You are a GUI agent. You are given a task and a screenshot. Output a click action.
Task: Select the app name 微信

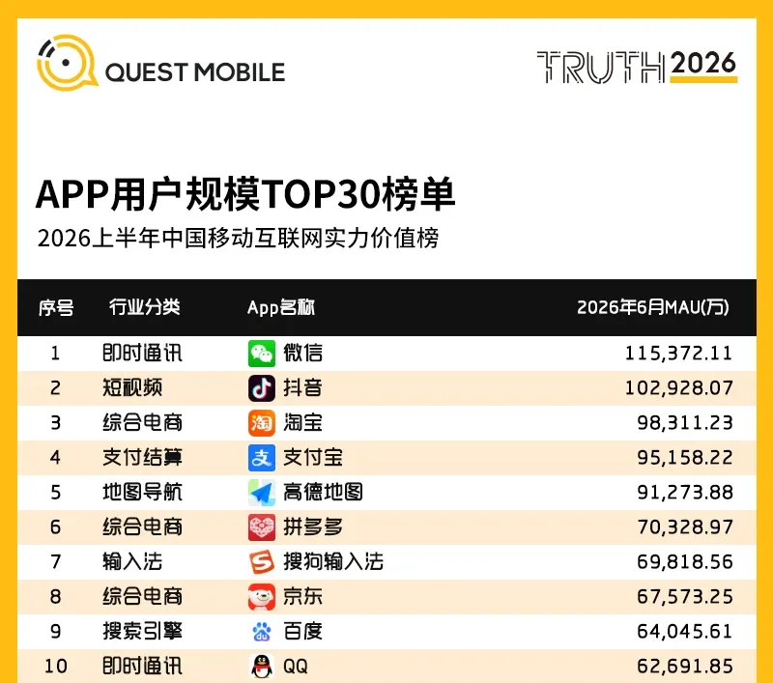tap(302, 354)
